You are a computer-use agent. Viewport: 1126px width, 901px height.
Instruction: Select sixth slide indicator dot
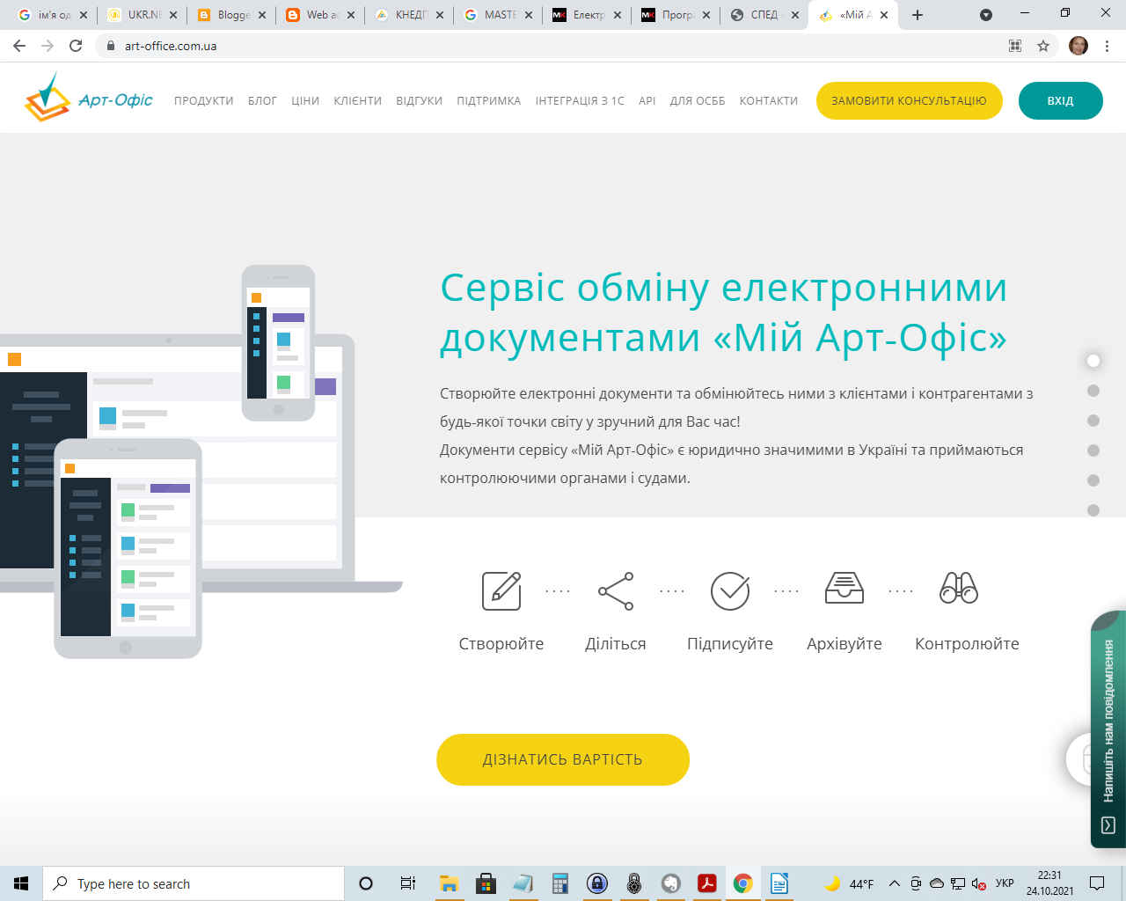click(x=1093, y=510)
